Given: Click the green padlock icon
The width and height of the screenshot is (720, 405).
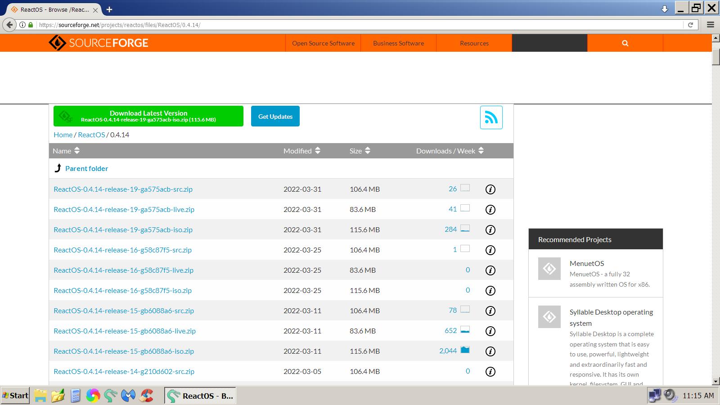Looking at the screenshot, I should click(x=31, y=25).
